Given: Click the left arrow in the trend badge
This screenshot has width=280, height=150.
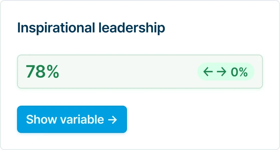Looking at the screenshot, I should (208, 72).
